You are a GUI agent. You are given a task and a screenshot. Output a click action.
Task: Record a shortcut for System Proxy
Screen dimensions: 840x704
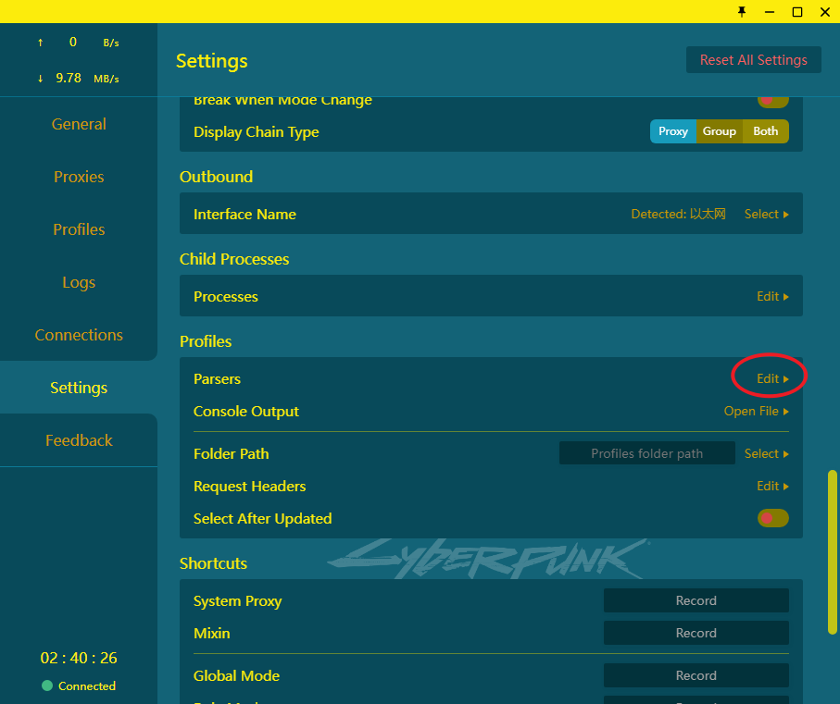696,600
